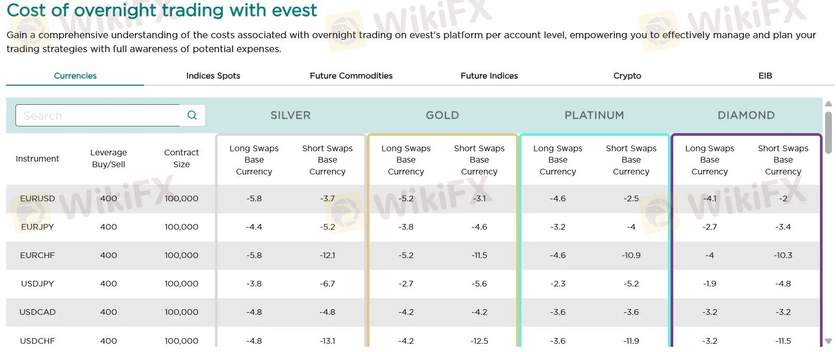Image resolution: width=836 pixels, height=352 pixels.
Task: Click the Leverage Buy/Sell column header
Action: 109,158
